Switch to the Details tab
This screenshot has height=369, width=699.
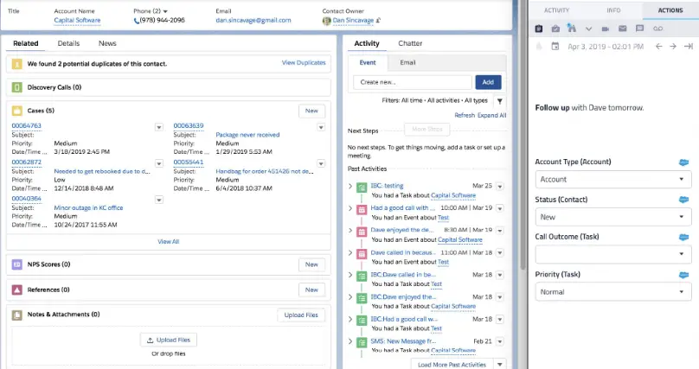[x=68, y=43]
